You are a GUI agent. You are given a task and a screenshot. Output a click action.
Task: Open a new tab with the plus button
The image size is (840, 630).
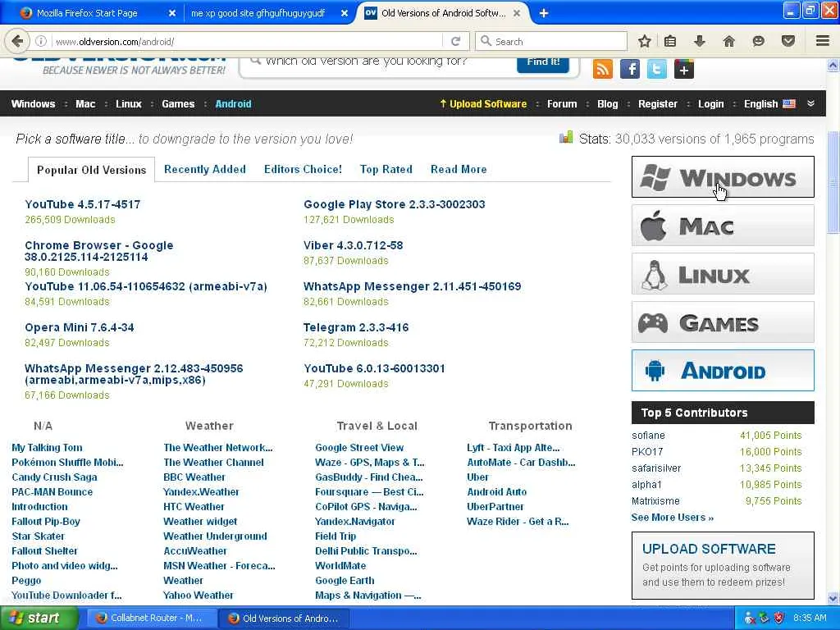[544, 13]
